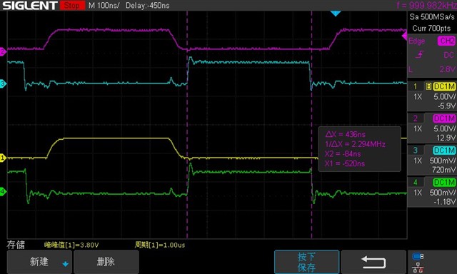
Task: Click the CH2 trigger source label
Action: 446,41
